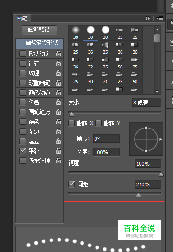Toggle lock icon for 颜色动态
173x252 pixels.
[58, 92]
